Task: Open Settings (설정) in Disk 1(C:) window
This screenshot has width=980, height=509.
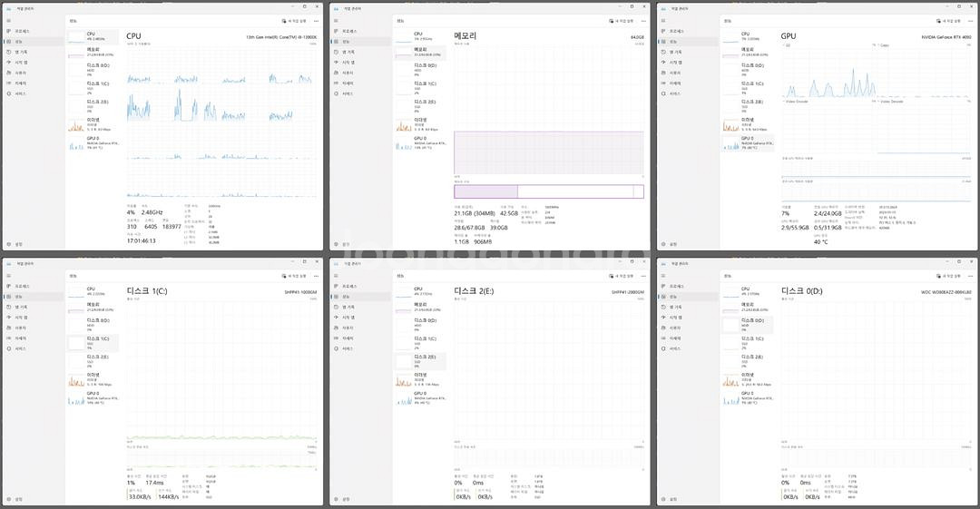Action: click(33, 499)
